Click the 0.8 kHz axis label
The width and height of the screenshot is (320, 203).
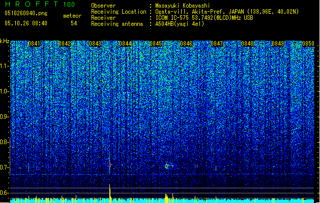pyautogui.click(x=5, y=142)
